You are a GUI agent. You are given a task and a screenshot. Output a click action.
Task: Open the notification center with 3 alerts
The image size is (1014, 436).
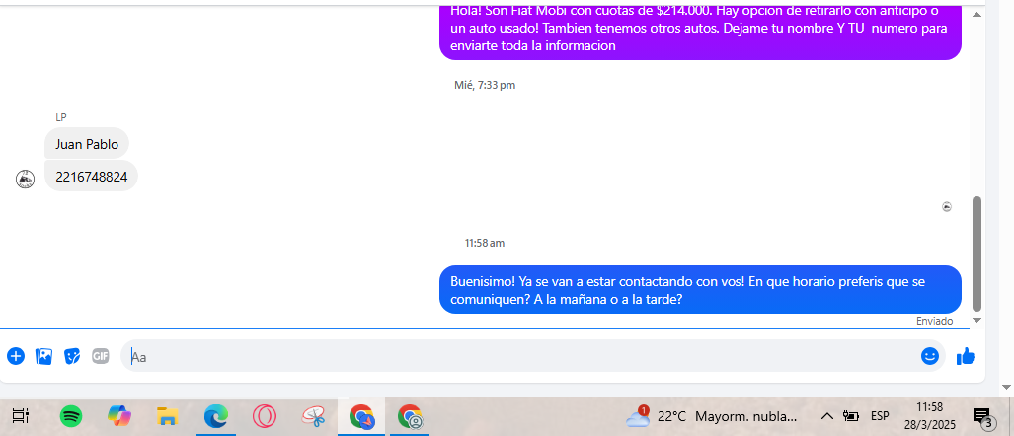point(982,416)
